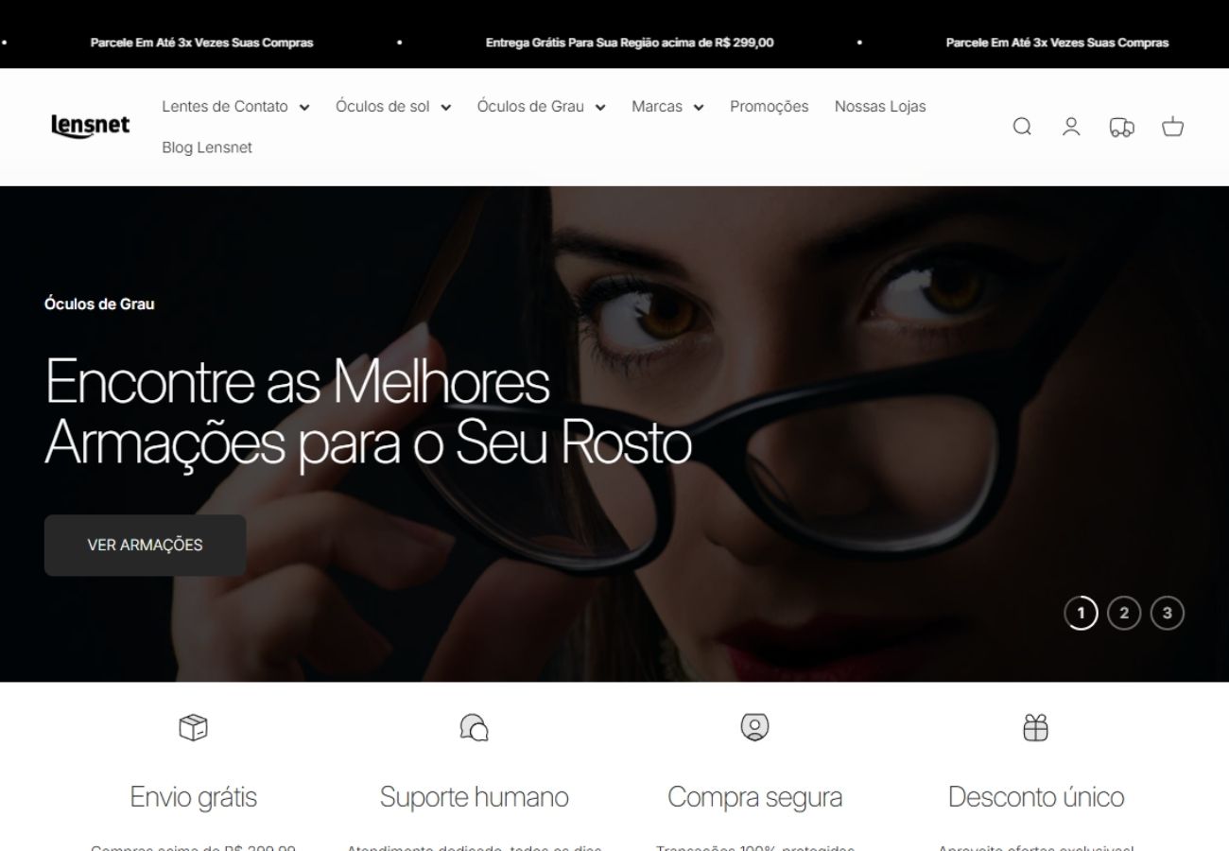This screenshot has height=851, width=1229.
Task: Open the shopping basket icon
Action: click(1172, 127)
